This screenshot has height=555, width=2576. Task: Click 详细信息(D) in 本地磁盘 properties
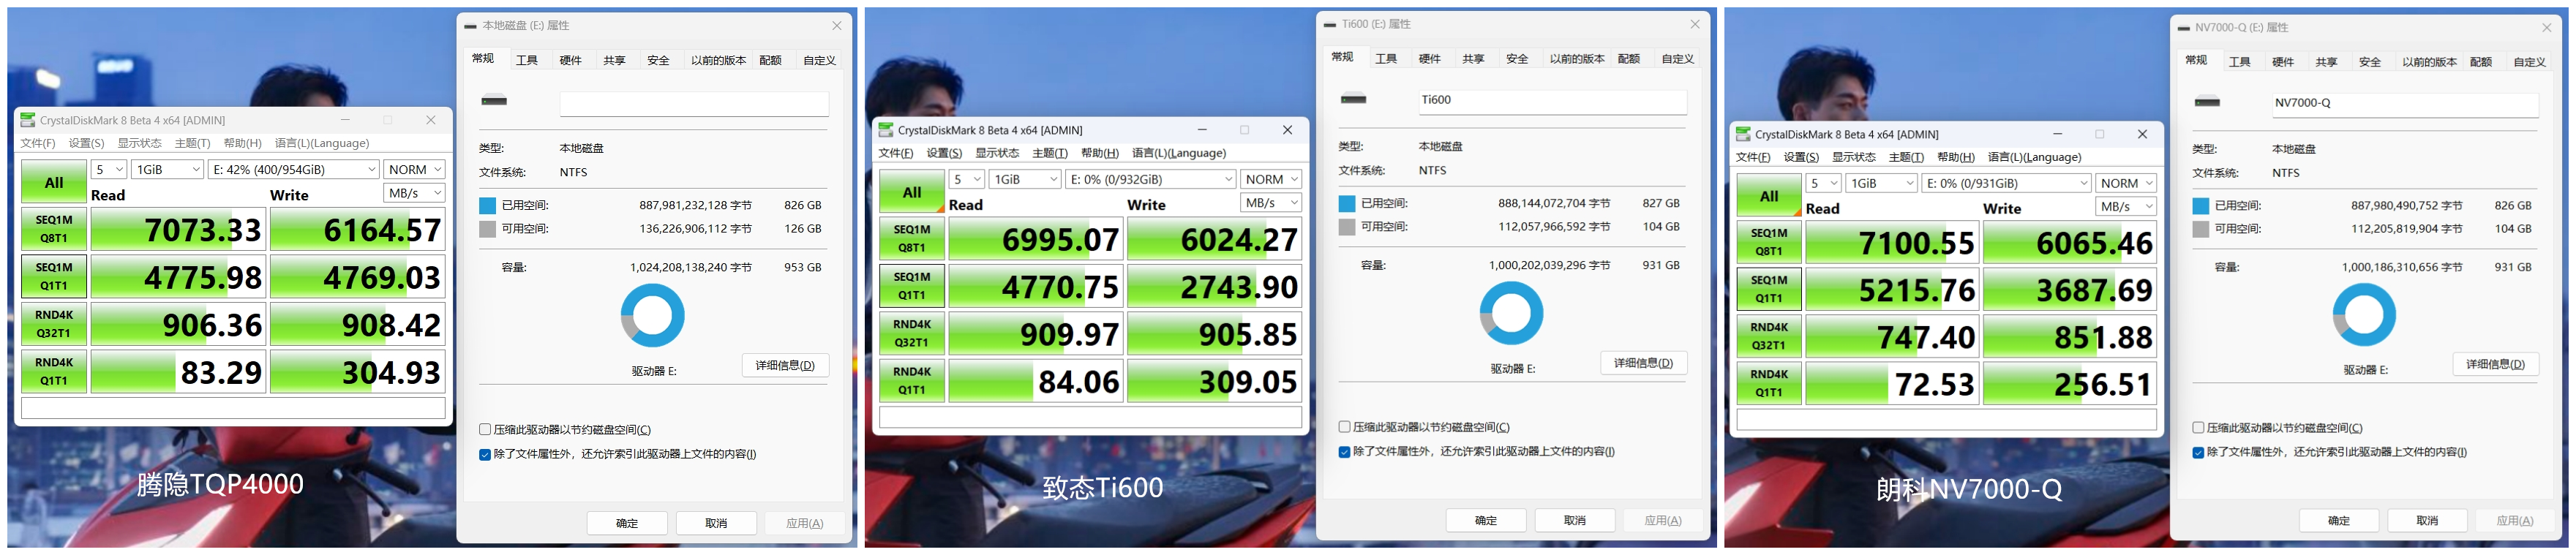tap(785, 366)
